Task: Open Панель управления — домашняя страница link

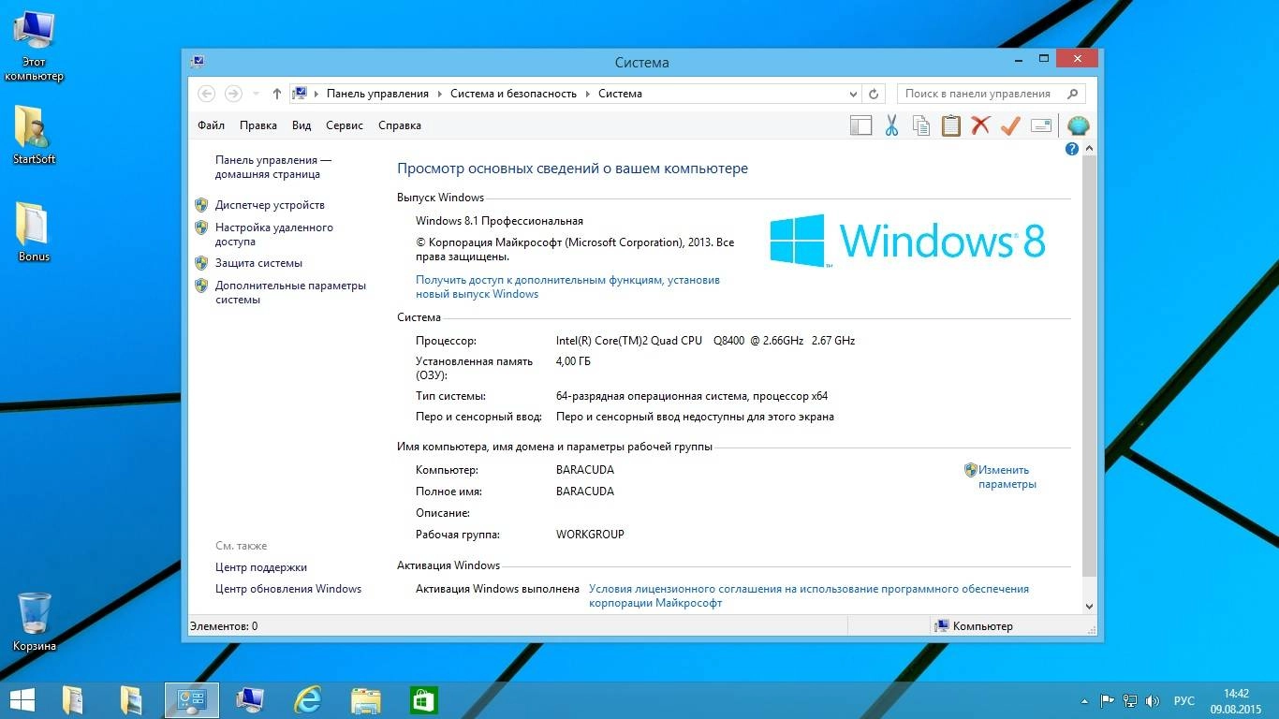Action: click(273, 168)
